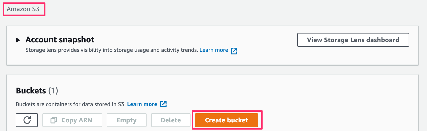427x131 pixels.
Task: Click the Buckets are containers description text
Action: pyautogui.click(x=70, y=104)
